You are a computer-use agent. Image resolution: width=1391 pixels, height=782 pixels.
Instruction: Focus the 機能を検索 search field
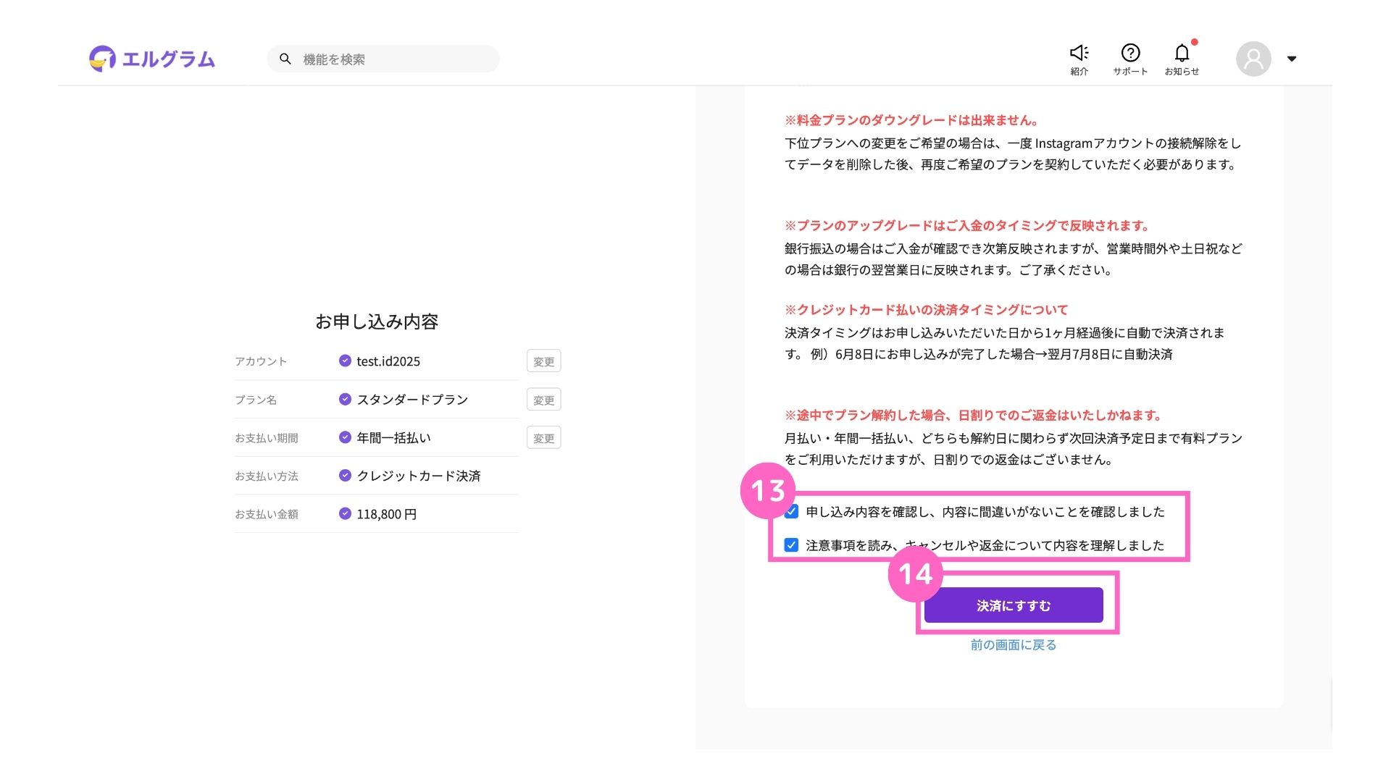[383, 59]
